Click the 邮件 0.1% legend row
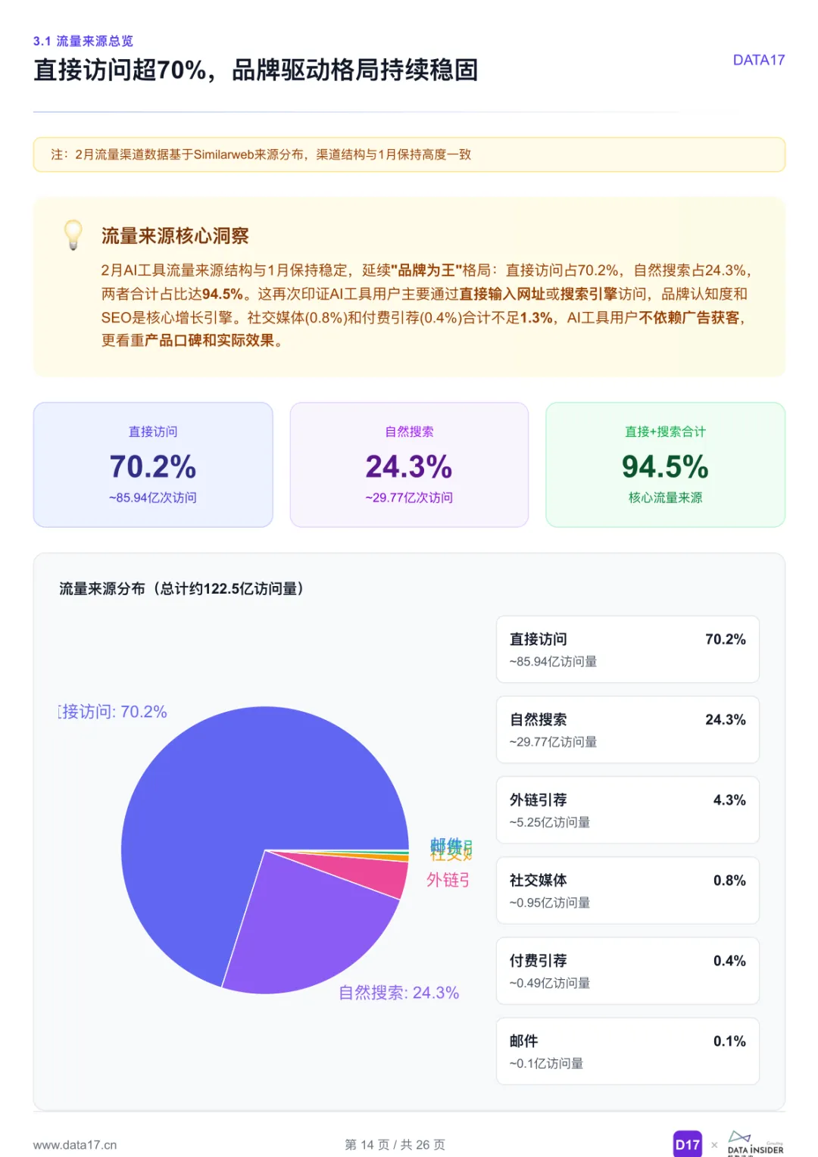 [627, 1051]
